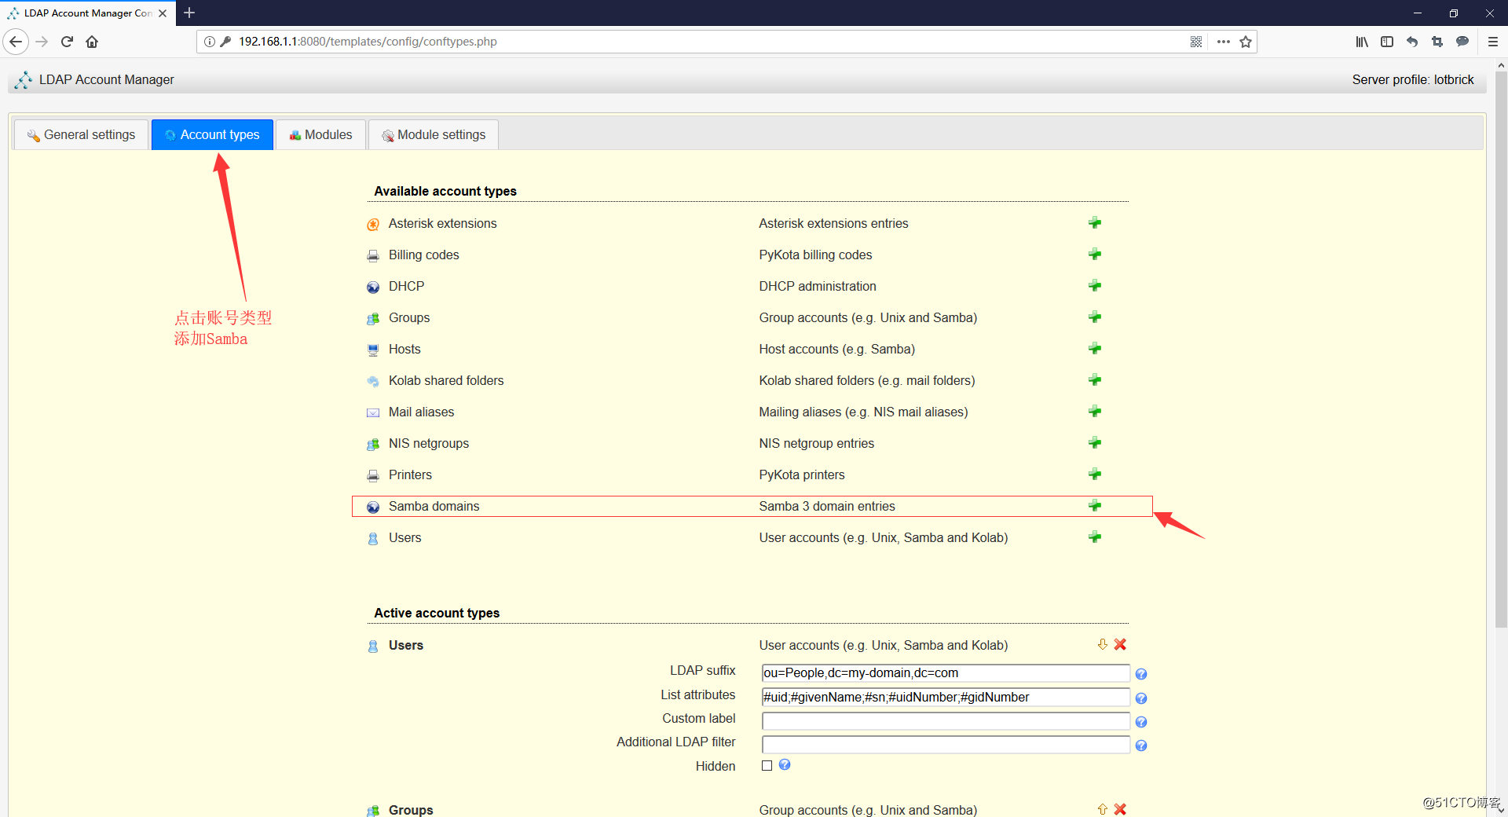This screenshot has width=1508, height=817.
Task: Tick the Hidden checkbox for Users
Action: [x=767, y=766]
